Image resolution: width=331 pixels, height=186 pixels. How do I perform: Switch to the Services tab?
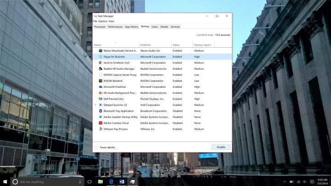[x=175, y=27]
